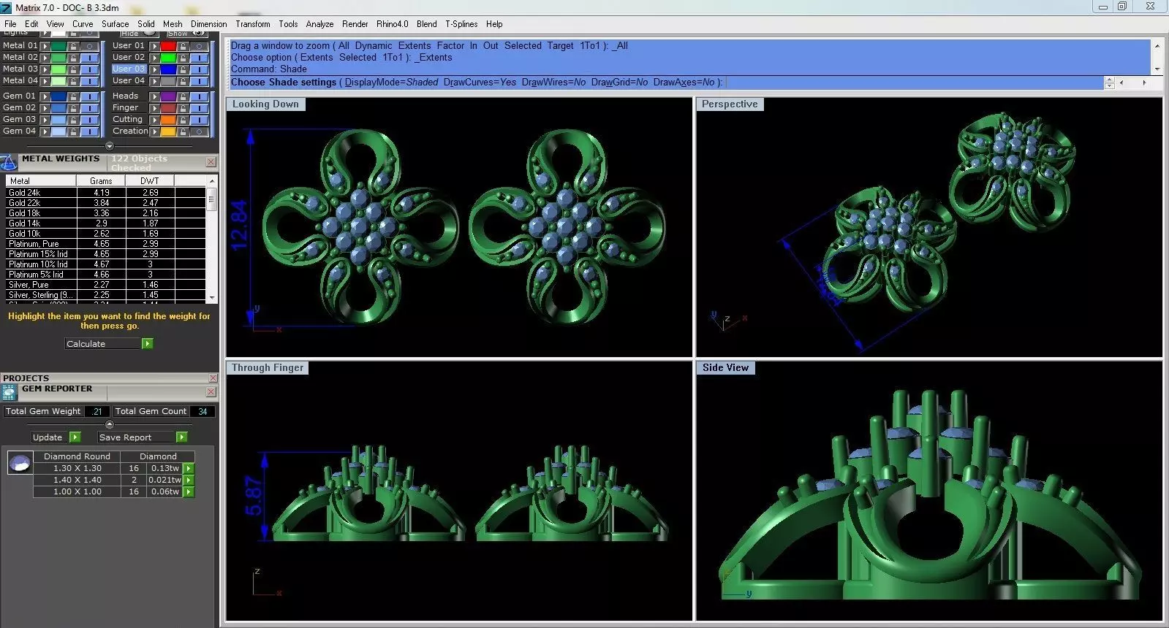The width and height of the screenshot is (1169, 628).
Task: Click the Metal 01 dark green color swatch
Action: point(58,46)
